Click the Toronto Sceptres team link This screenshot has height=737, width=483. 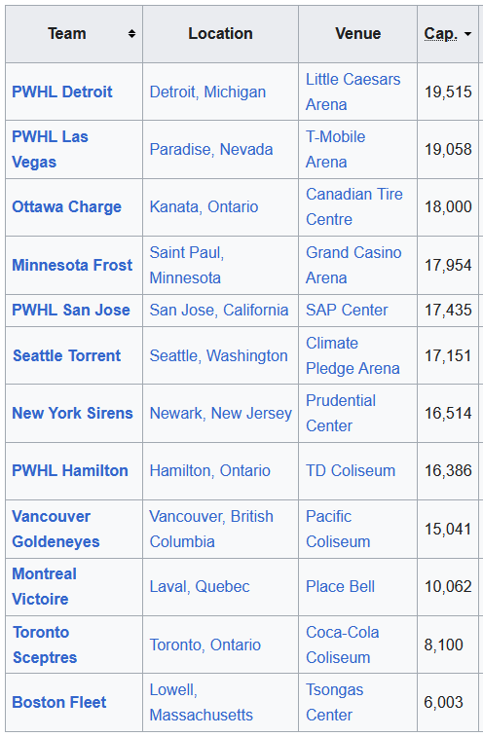click(x=45, y=645)
